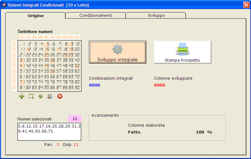Viewport: 251px width, 159px height.
Task: Click the pink selected-count field showing 16
Action: [75, 119]
